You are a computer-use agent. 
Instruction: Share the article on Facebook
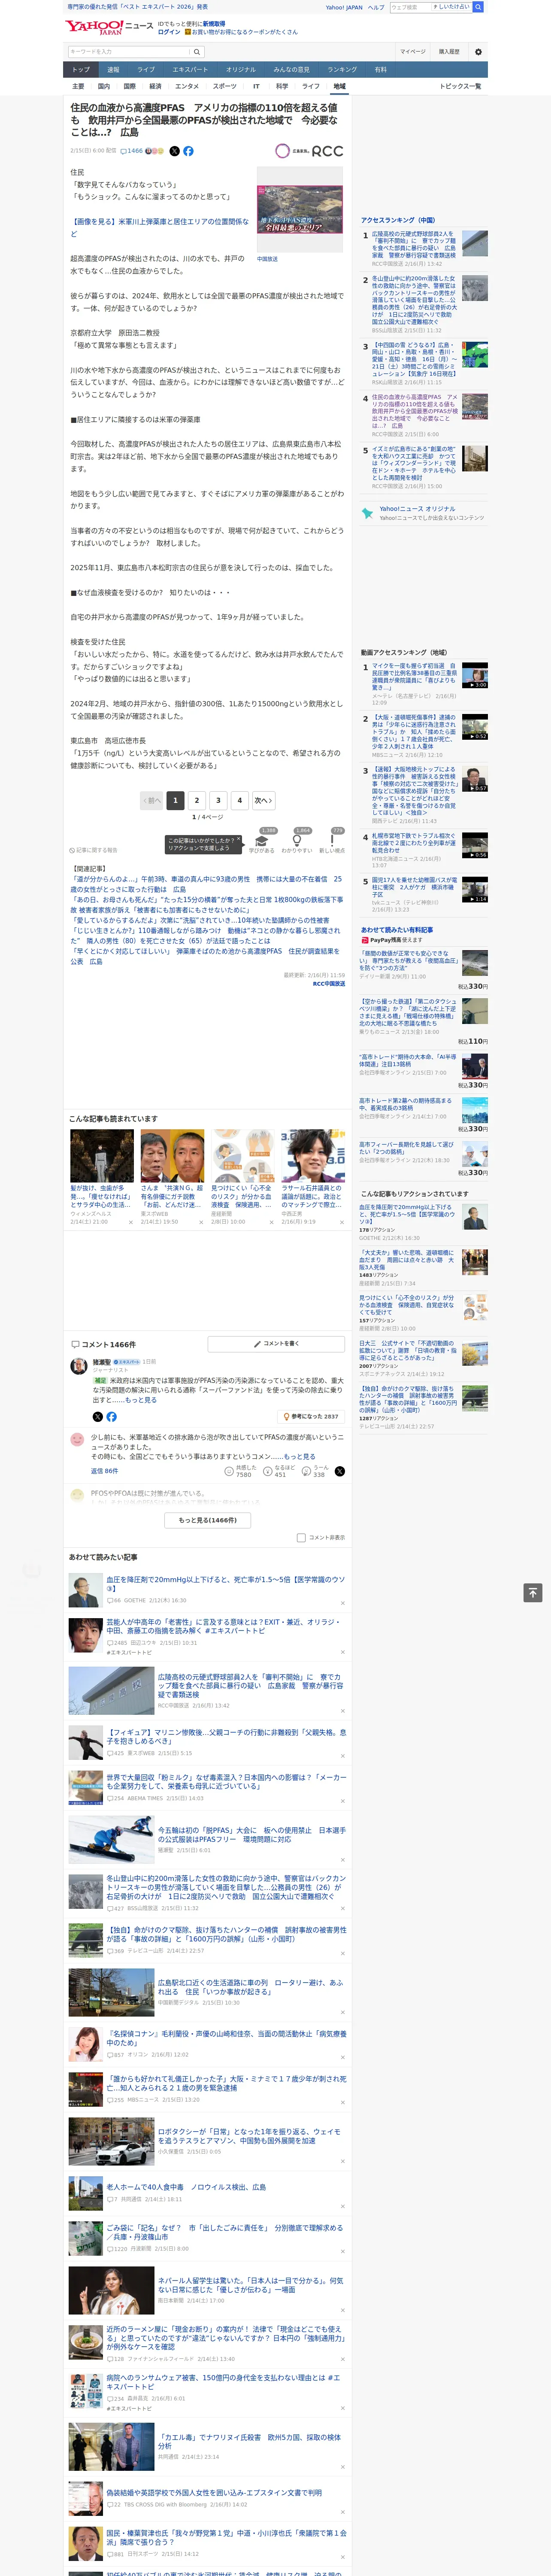(x=188, y=151)
